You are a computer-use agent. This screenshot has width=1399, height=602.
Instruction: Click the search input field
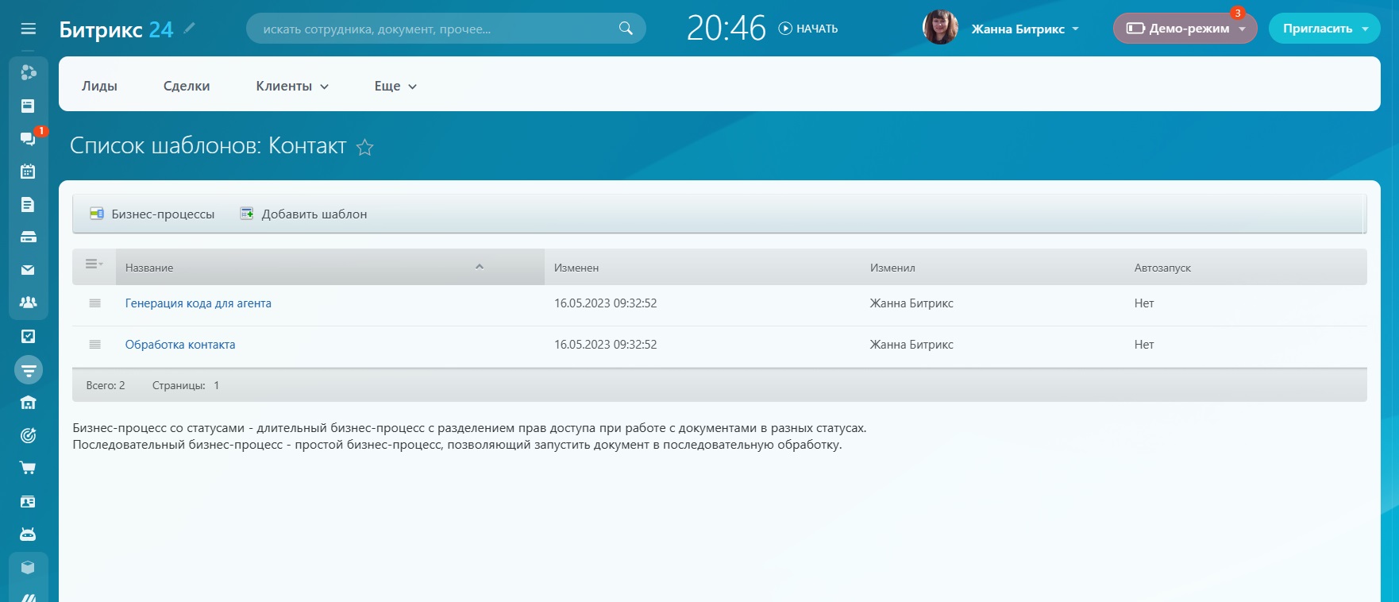[437, 29]
